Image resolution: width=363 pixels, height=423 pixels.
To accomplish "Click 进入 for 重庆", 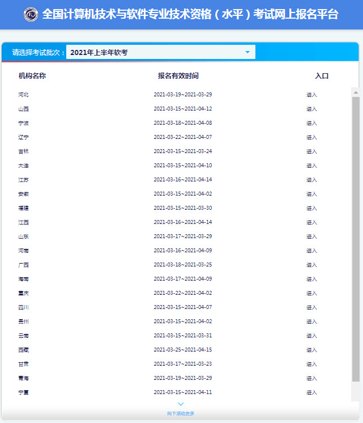I will pyautogui.click(x=311, y=293).
